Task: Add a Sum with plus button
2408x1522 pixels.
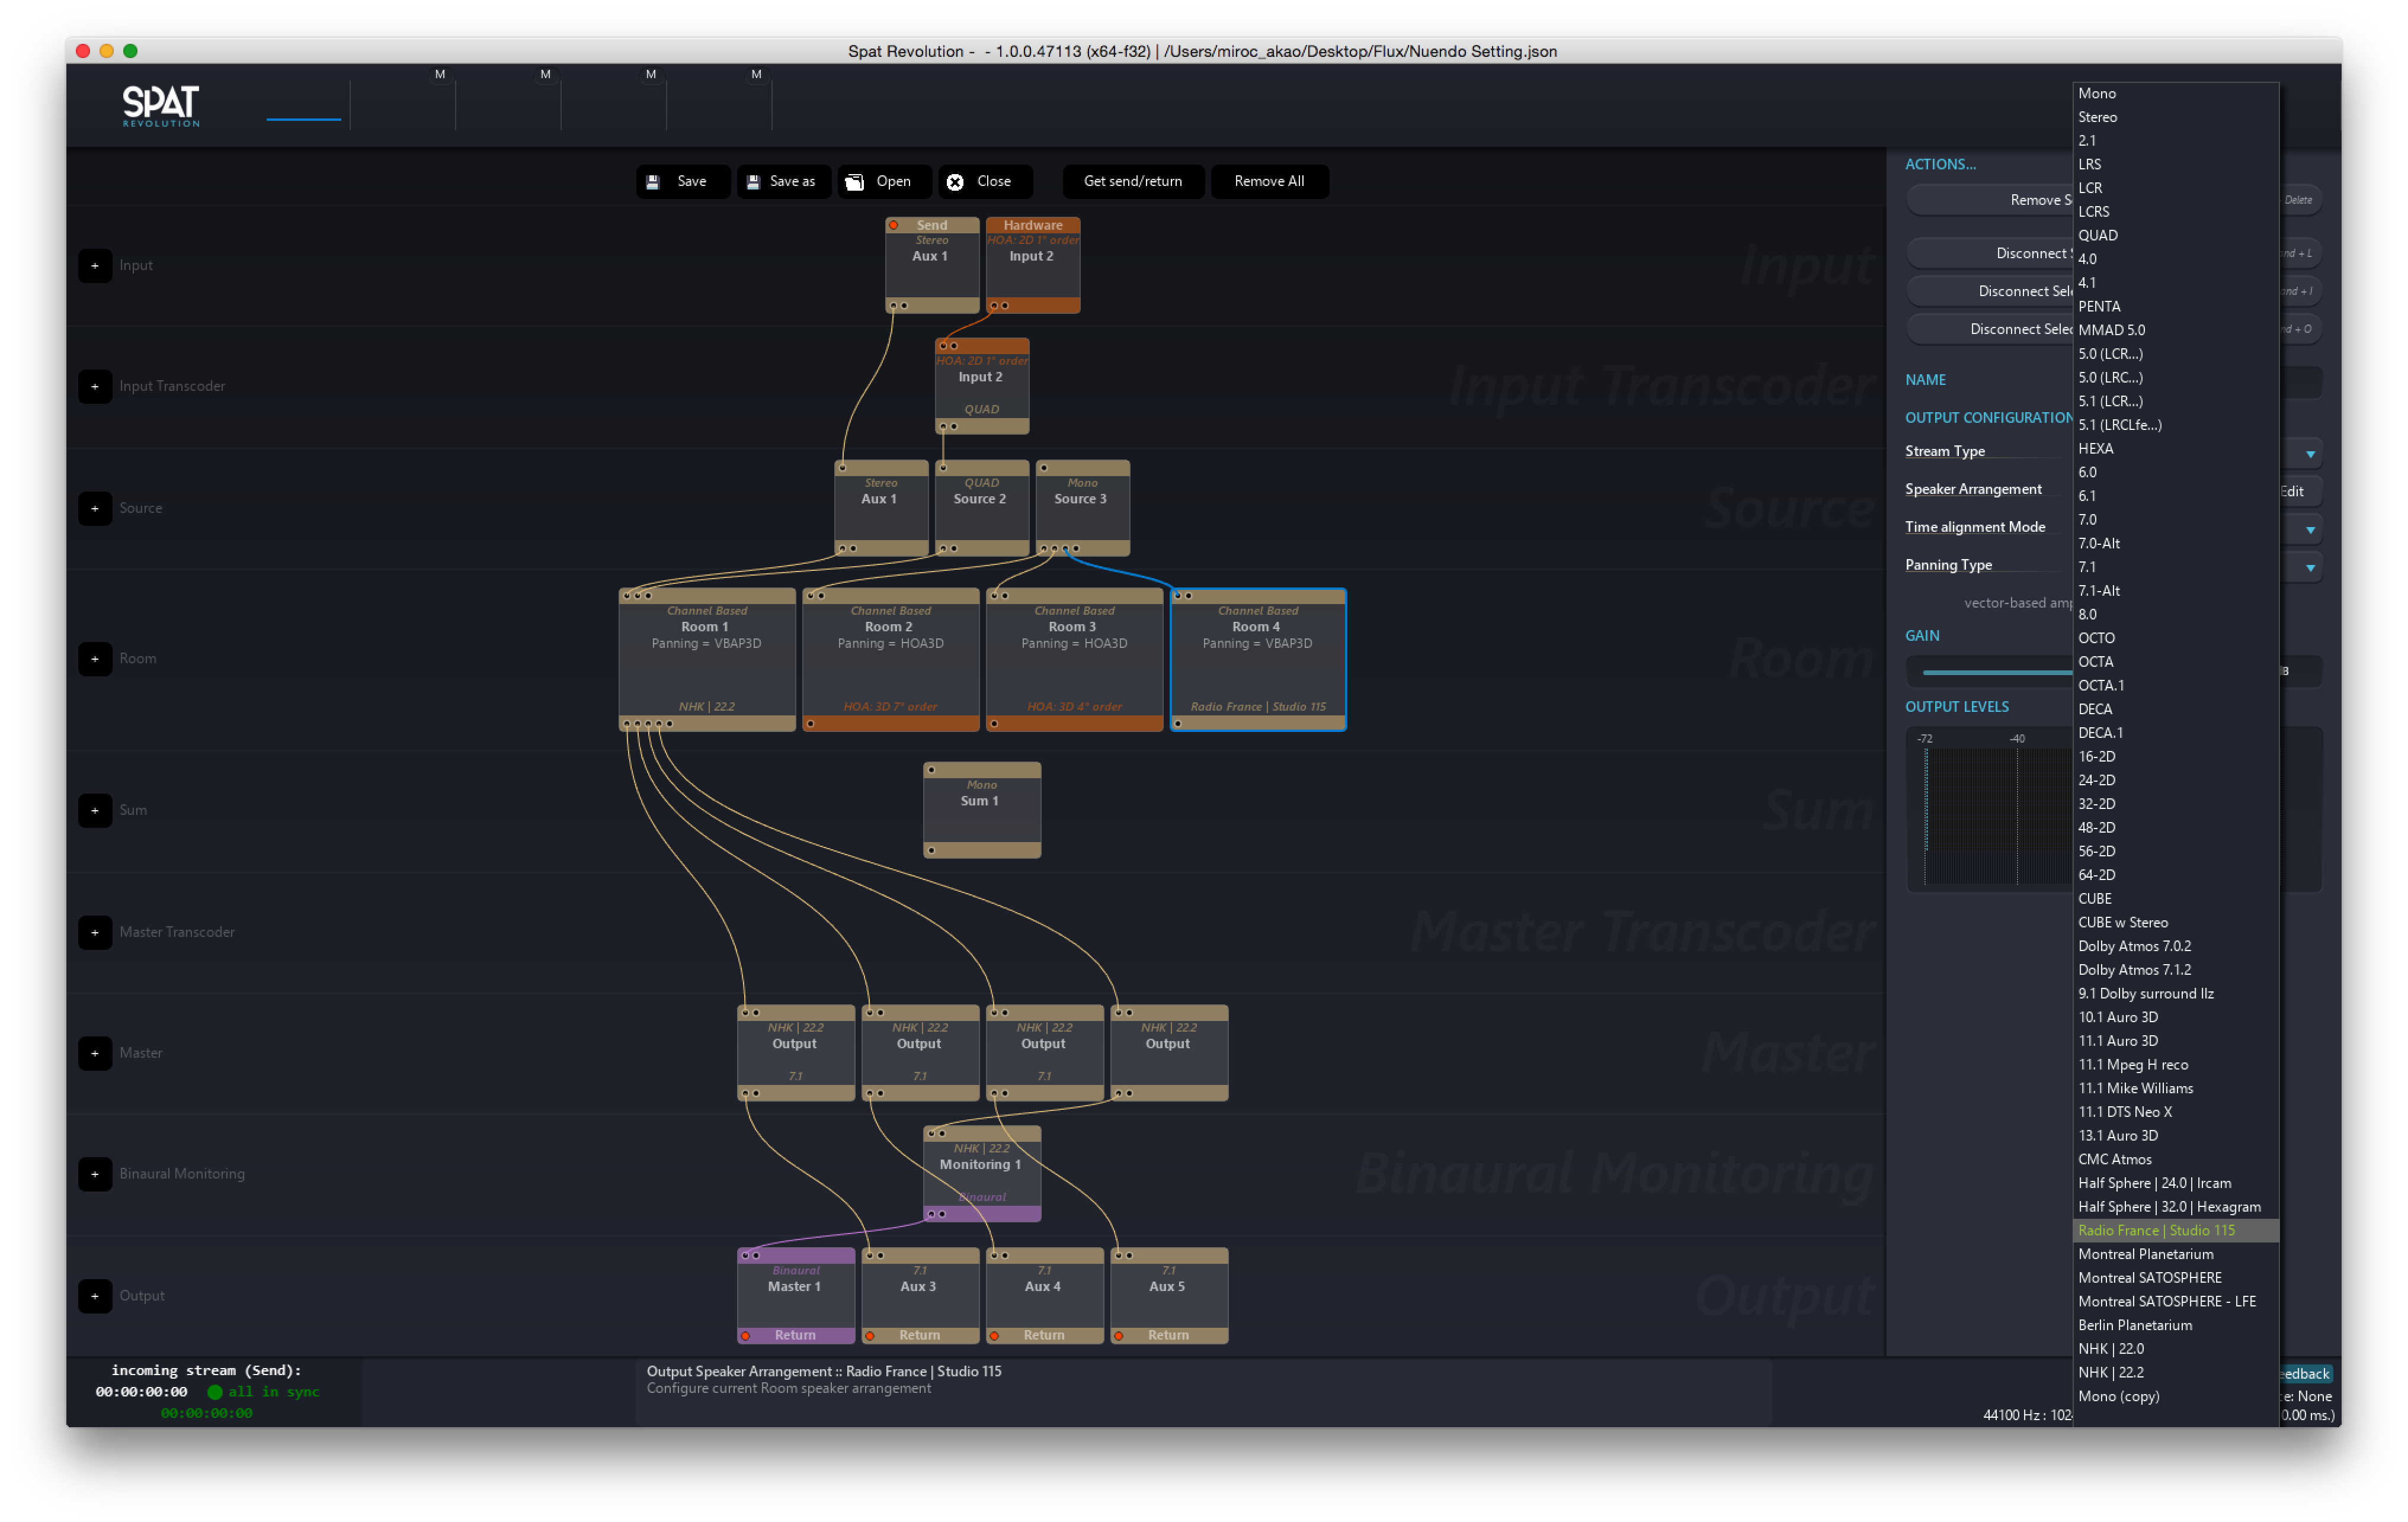Action: [x=95, y=811]
